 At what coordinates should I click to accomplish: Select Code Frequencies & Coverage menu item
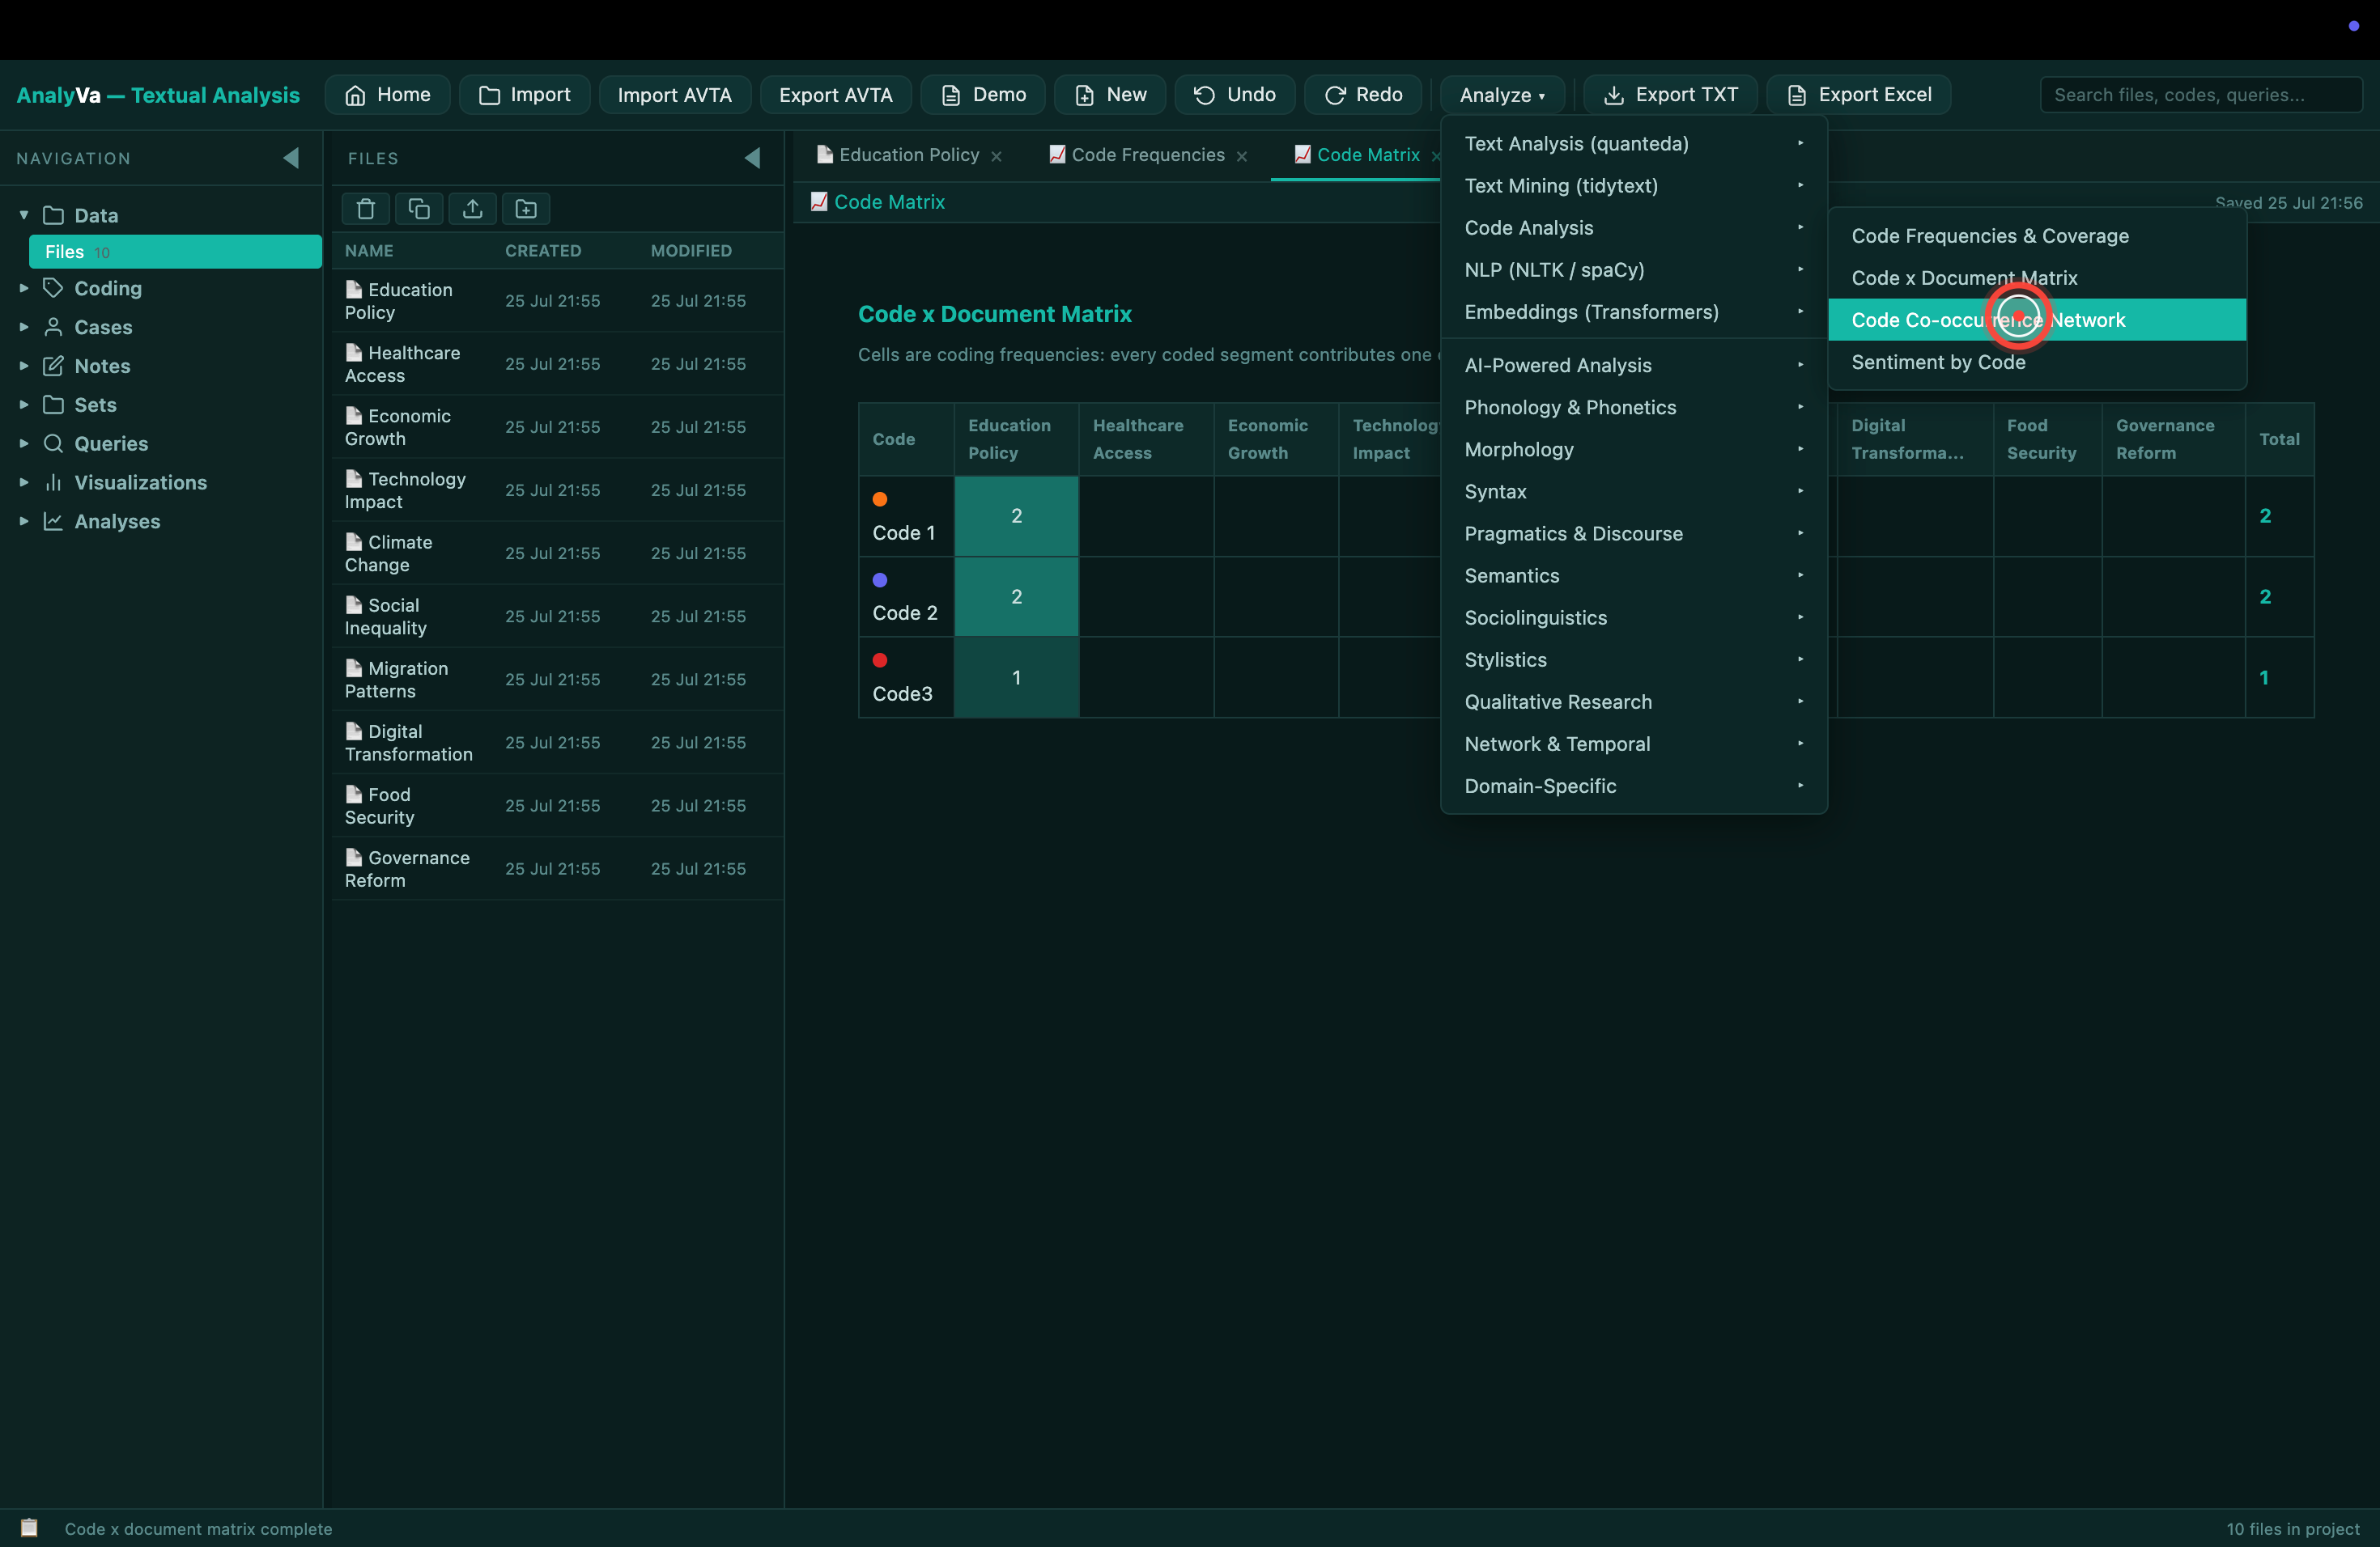click(x=2037, y=235)
